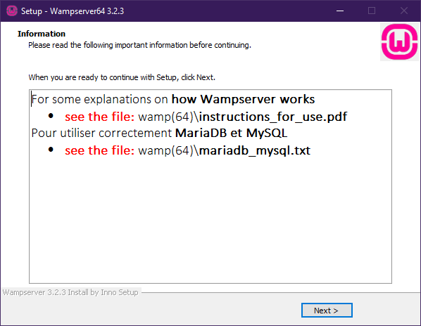Click the title bar text 'Setup - Wampserver64 3.2.3'
This screenshot has width=421, height=326.
click(73, 11)
